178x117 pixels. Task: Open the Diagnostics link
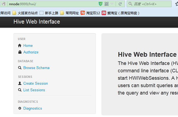pos(33,108)
